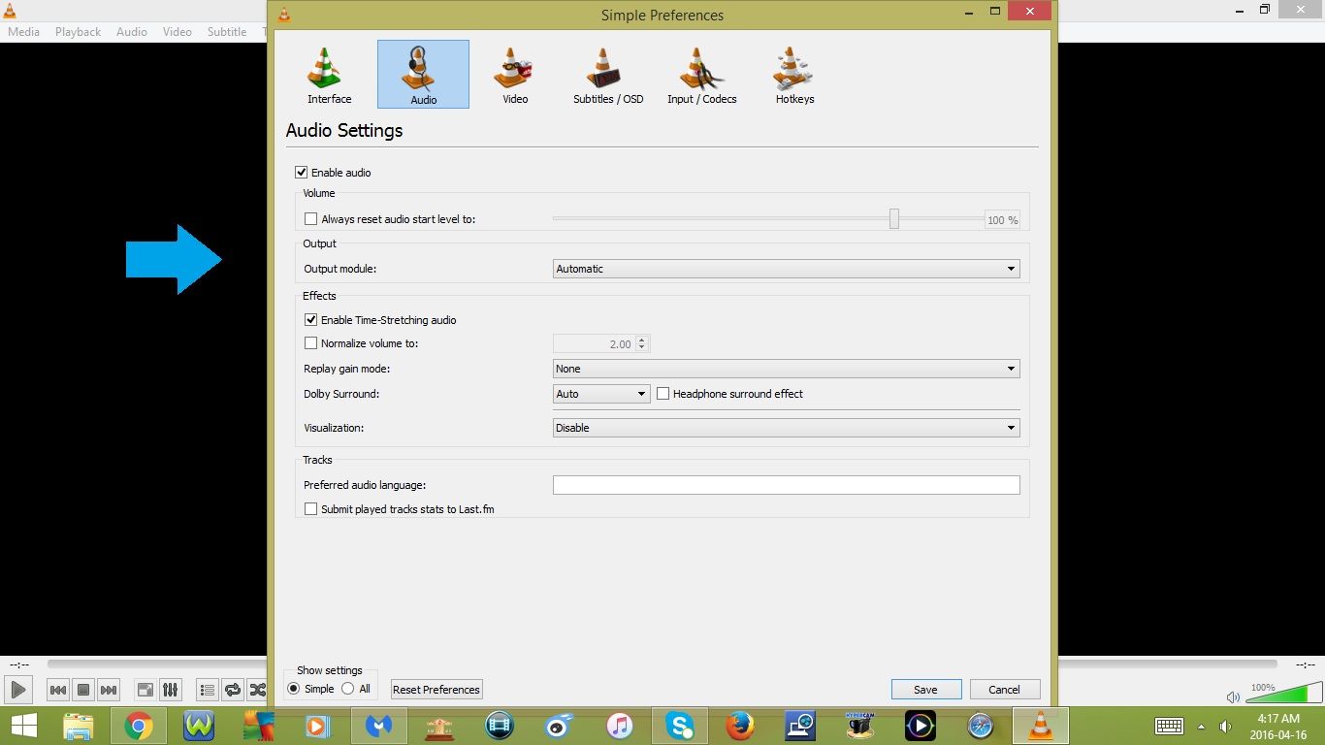Screen dimensions: 1325x745
Task: Open the Hotkeys configuration
Action: (x=793, y=73)
